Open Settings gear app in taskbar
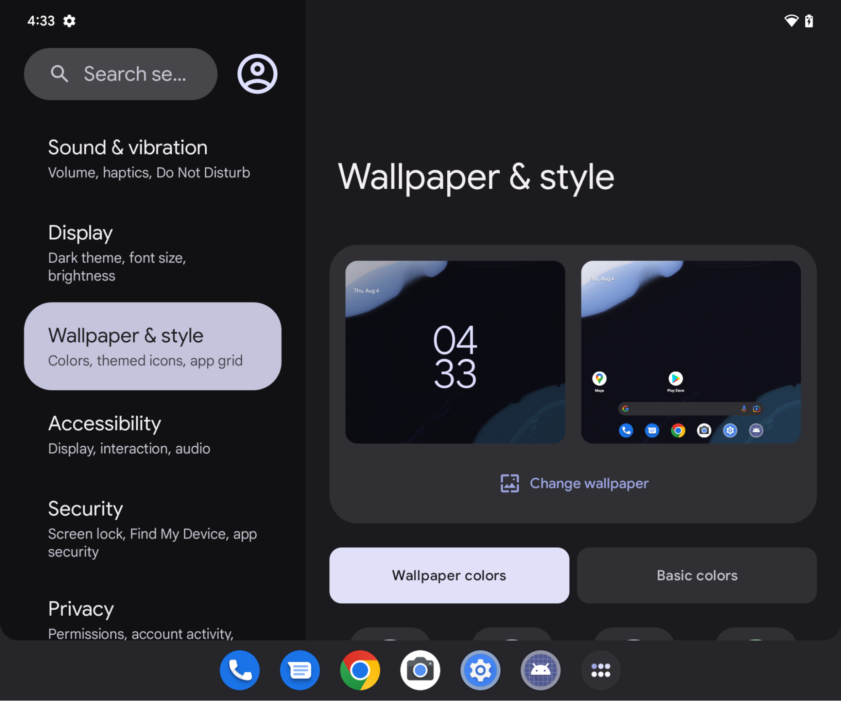Image resolution: width=841 pixels, height=701 pixels. [480, 670]
